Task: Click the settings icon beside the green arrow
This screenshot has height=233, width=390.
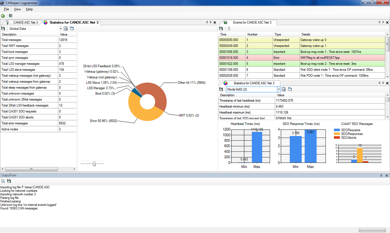Action: (11, 16)
